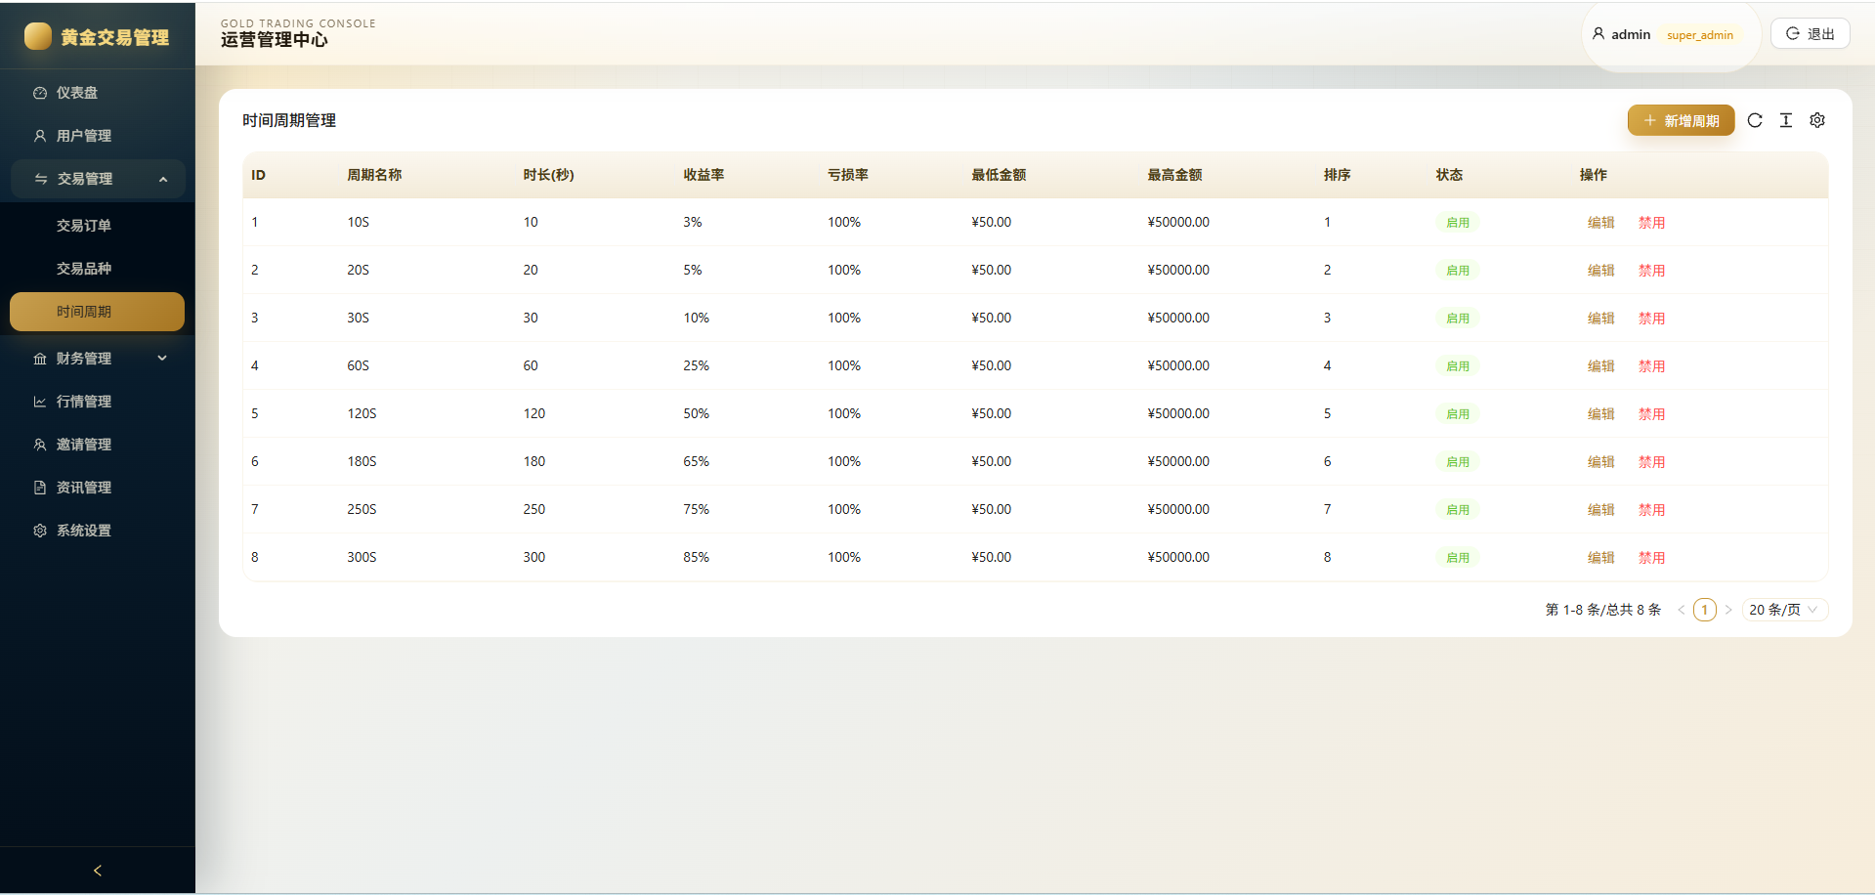
Task: Open the 仪表盘 menu item
Action: [98, 93]
